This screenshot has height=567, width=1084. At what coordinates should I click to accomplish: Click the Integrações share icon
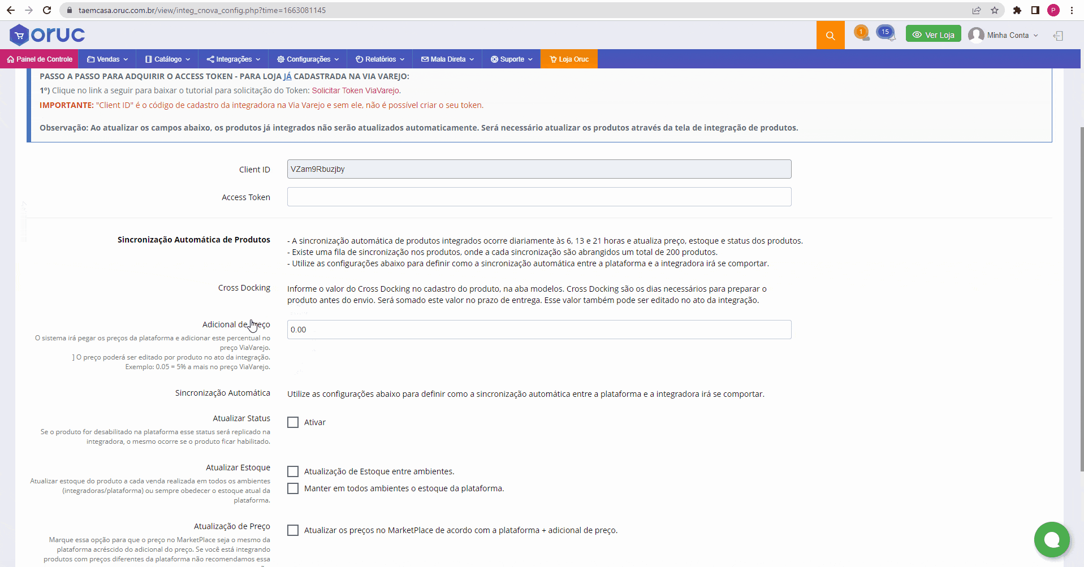coord(210,59)
